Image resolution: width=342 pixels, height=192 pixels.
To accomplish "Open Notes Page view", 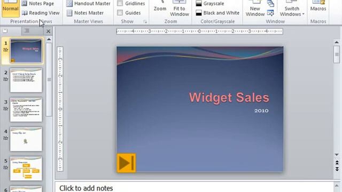I will click(x=38, y=4).
